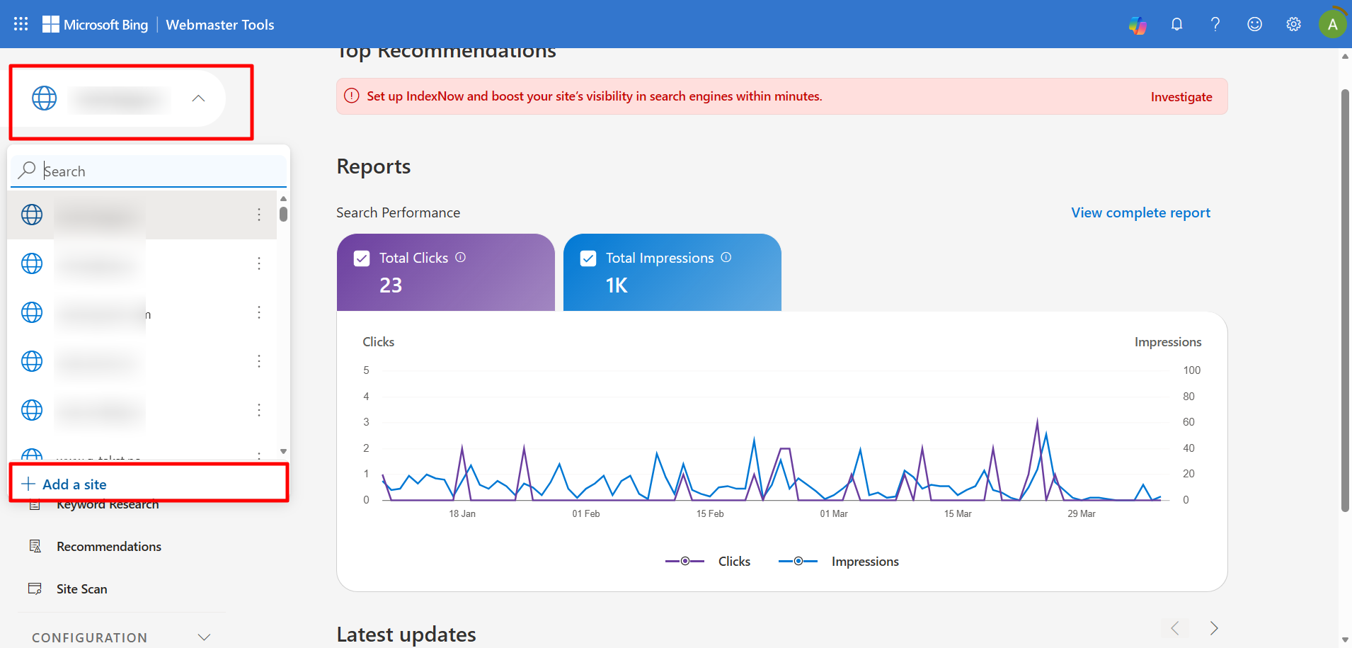
Task: Uncheck the Total Clicks metric card
Action: coord(362,258)
